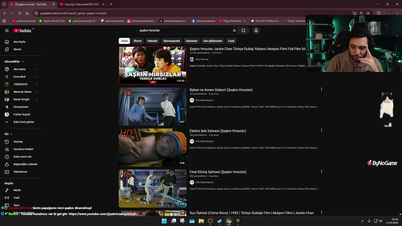
Task: Open the bookmarks bar apps grid icon
Action: [4, 21]
